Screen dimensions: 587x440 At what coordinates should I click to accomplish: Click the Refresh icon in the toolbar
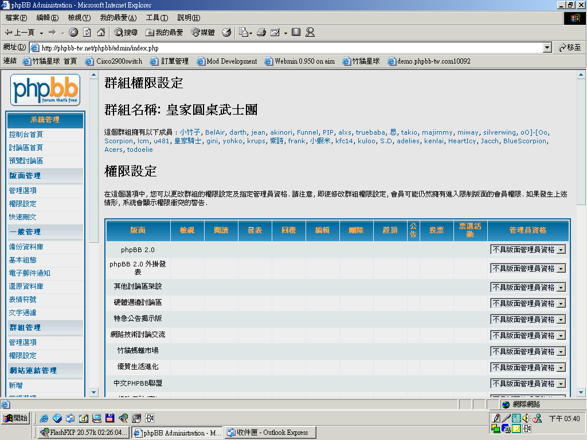[x=87, y=33]
